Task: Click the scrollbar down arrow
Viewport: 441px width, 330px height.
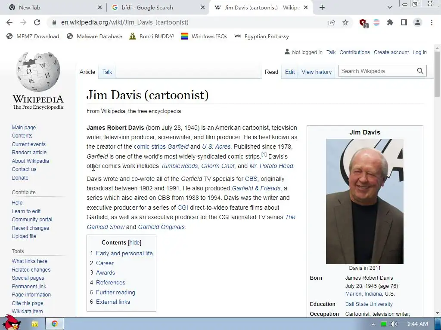Action: (437, 313)
